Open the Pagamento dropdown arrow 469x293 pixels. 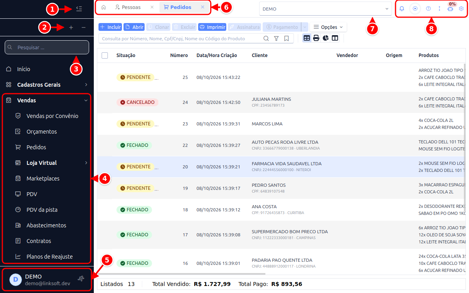tap(305, 27)
